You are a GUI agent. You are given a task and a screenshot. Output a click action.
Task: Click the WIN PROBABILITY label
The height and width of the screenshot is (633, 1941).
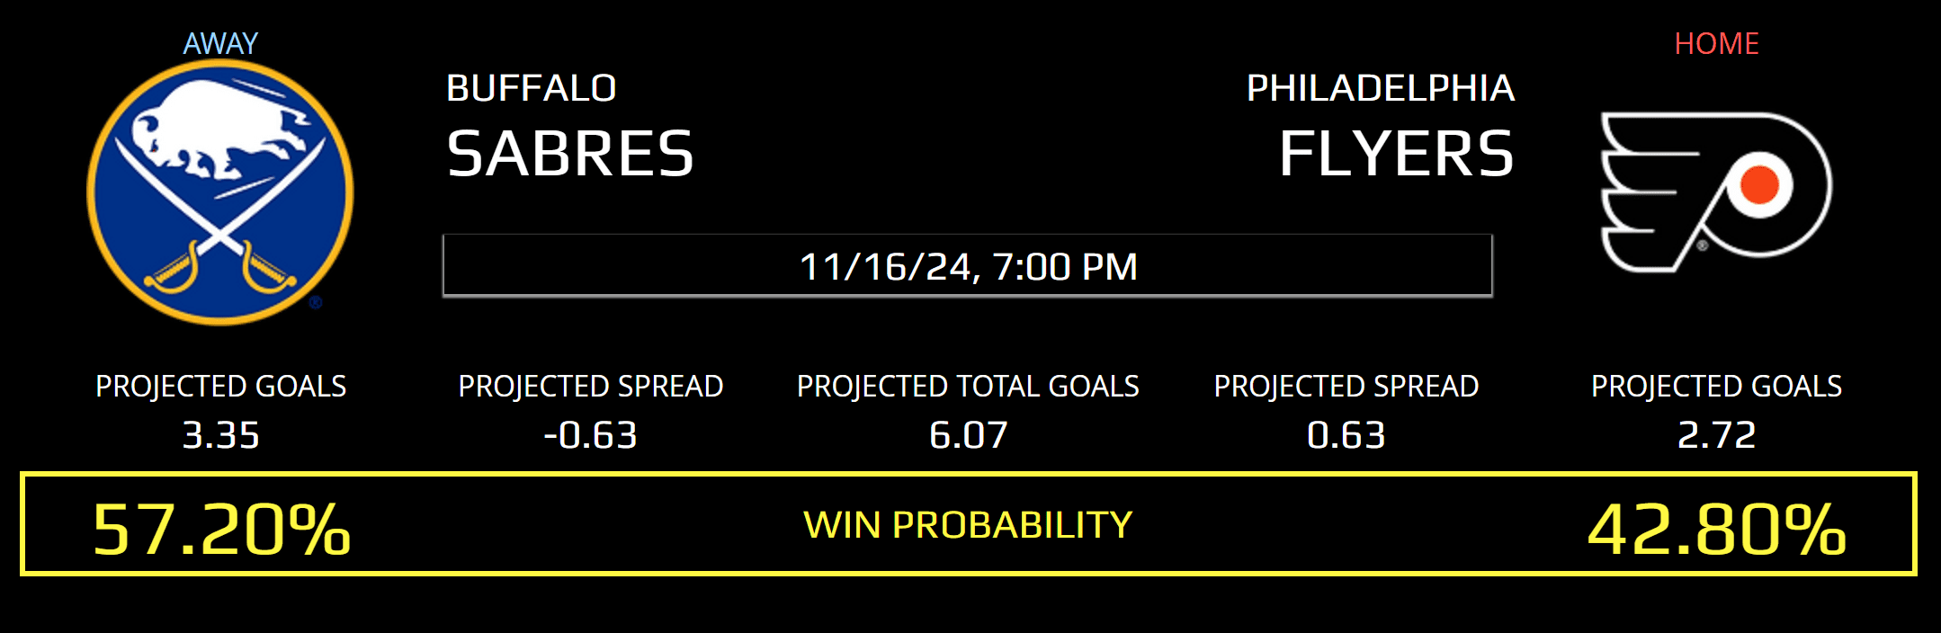click(968, 524)
